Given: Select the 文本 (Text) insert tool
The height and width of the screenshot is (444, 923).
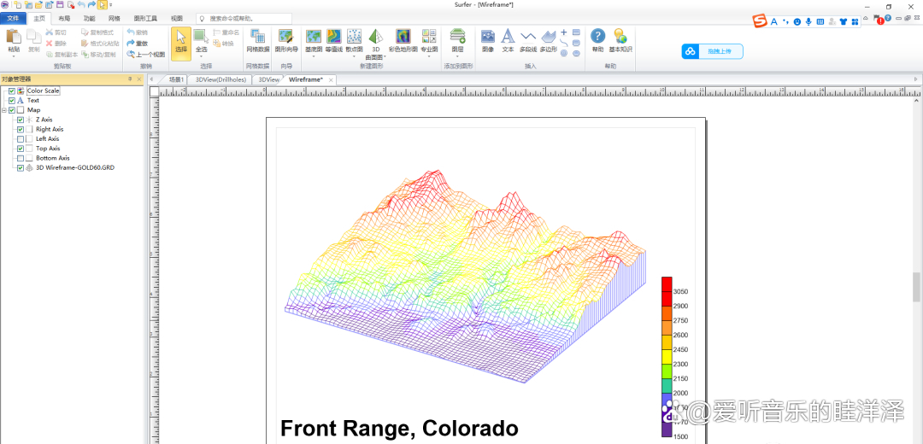Looking at the screenshot, I should [x=508, y=41].
